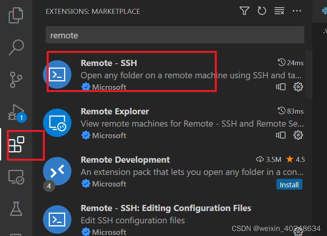Click the Remote - SSH terminal icon
The width and height of the screenshot is (327, 236).
coord(57,74)
